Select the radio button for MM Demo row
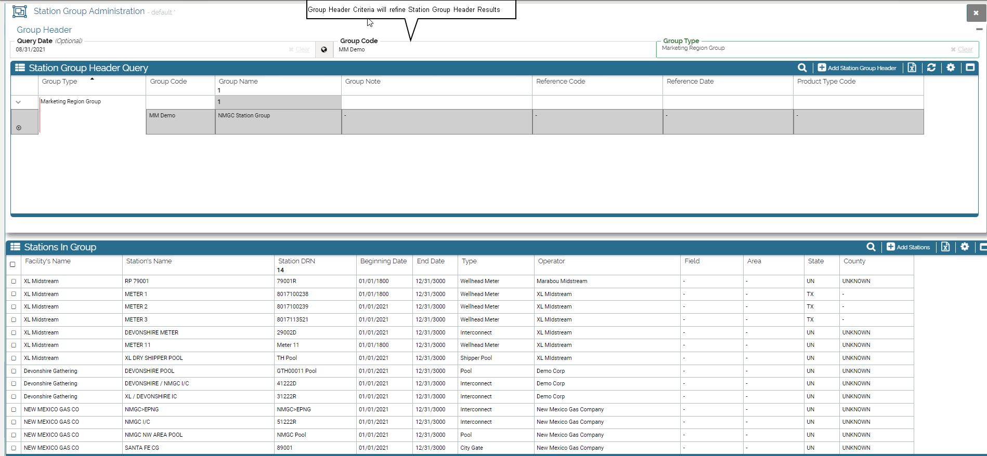987x456 pixels. click(x=19, y=128)
